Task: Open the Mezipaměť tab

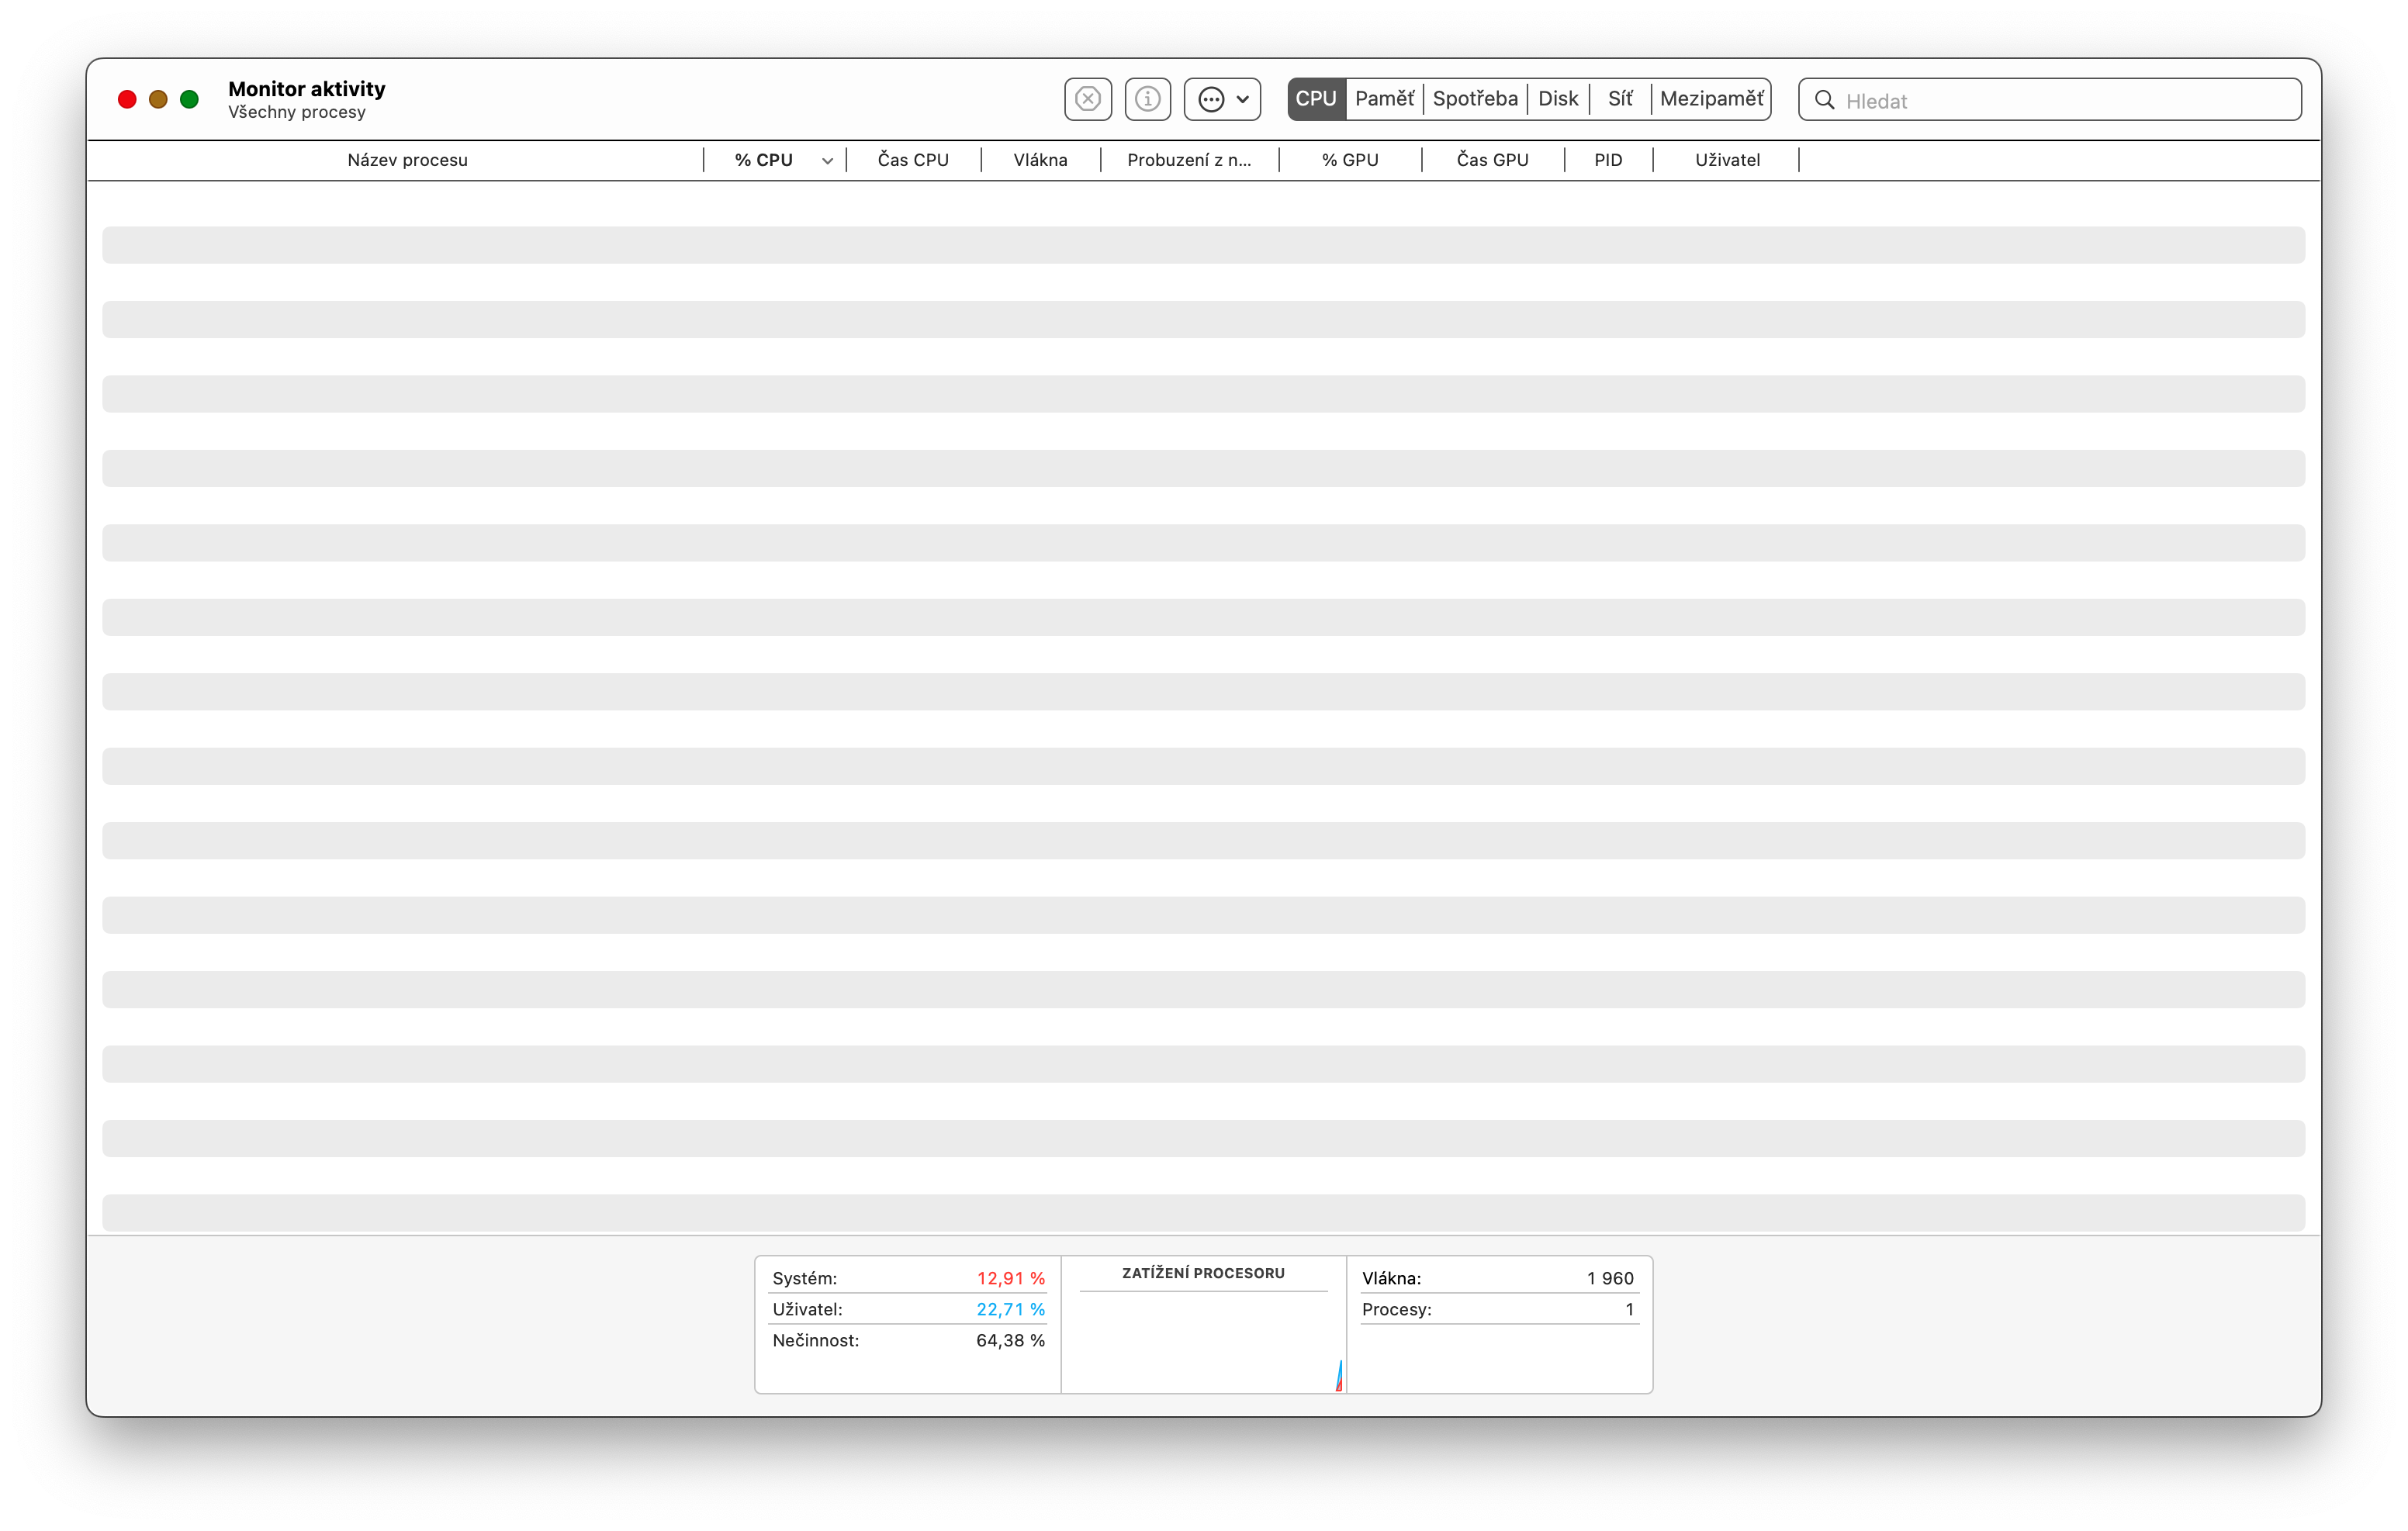Action: pos(1711,99)
